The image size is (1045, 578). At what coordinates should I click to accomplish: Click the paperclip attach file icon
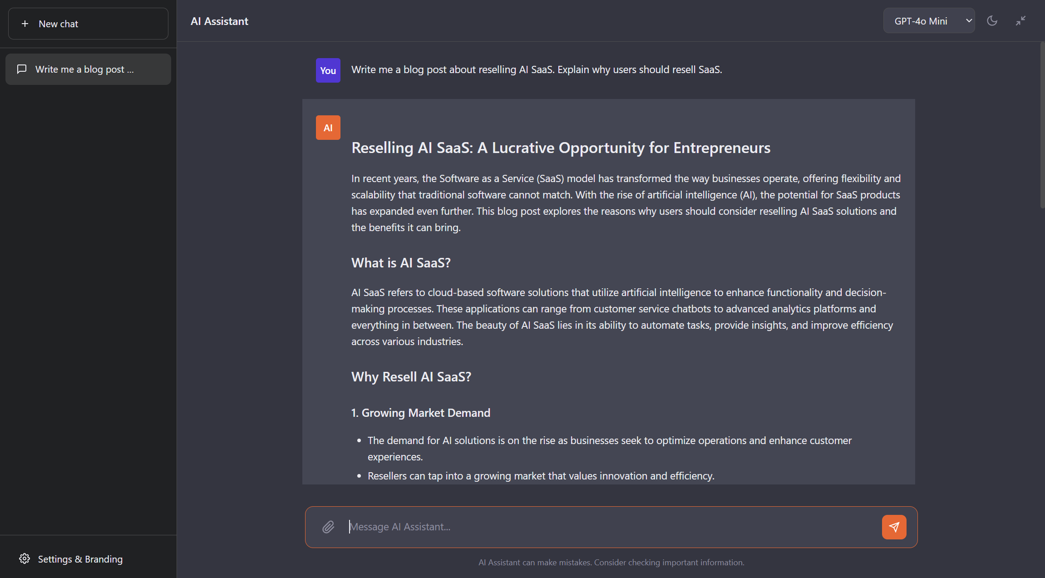328,527
